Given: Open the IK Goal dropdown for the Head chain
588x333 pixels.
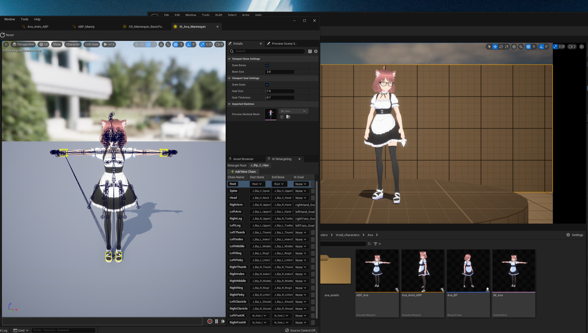Looking at the screenshot, I should pos(301,198).
